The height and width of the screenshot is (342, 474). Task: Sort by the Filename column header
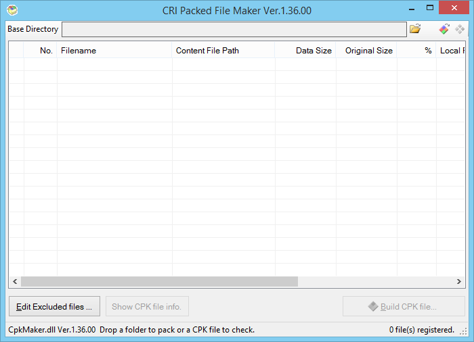[x=114, y=51]
